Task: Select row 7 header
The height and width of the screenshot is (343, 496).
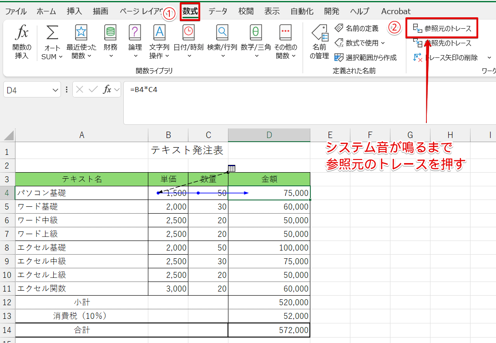Action: click(7, 234)
